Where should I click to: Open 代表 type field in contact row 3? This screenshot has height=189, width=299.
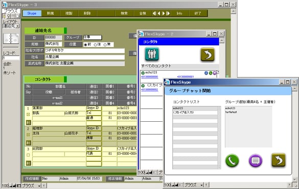click(94, 154)
